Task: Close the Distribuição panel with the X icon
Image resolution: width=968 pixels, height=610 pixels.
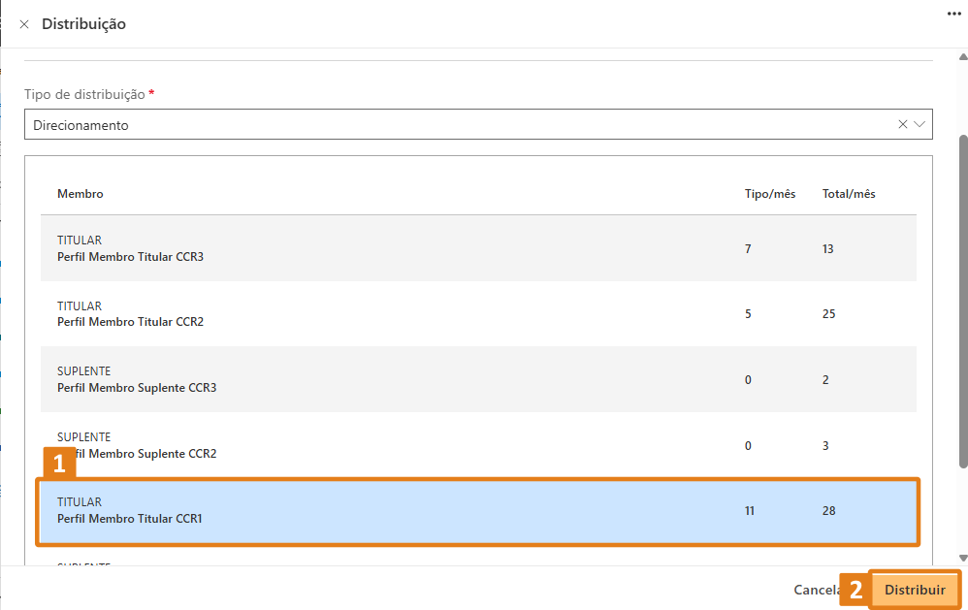Action: (x=24, y=24)
